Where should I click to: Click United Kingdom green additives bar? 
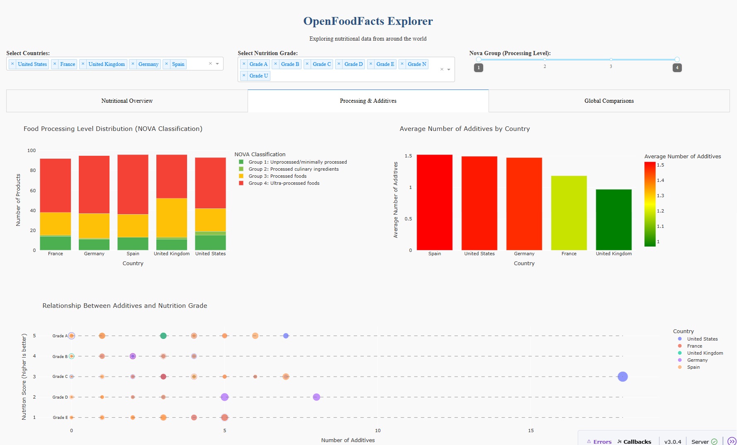coord(614,220)
